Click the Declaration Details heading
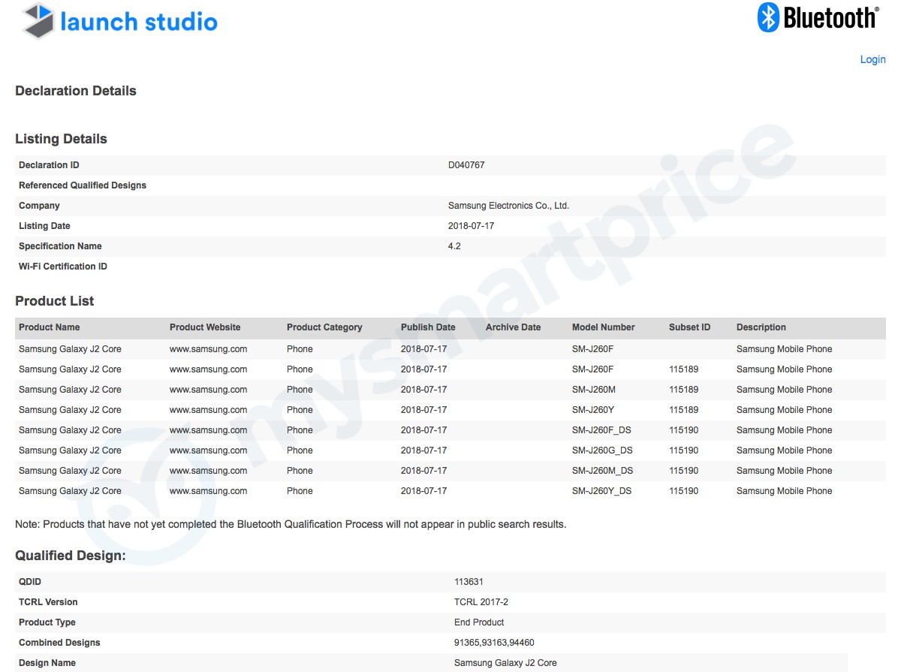The height and width of the screenshot is (672, 904). [x=76, y=91]
